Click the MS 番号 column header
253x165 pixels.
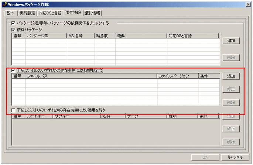(x=81, y=36)
